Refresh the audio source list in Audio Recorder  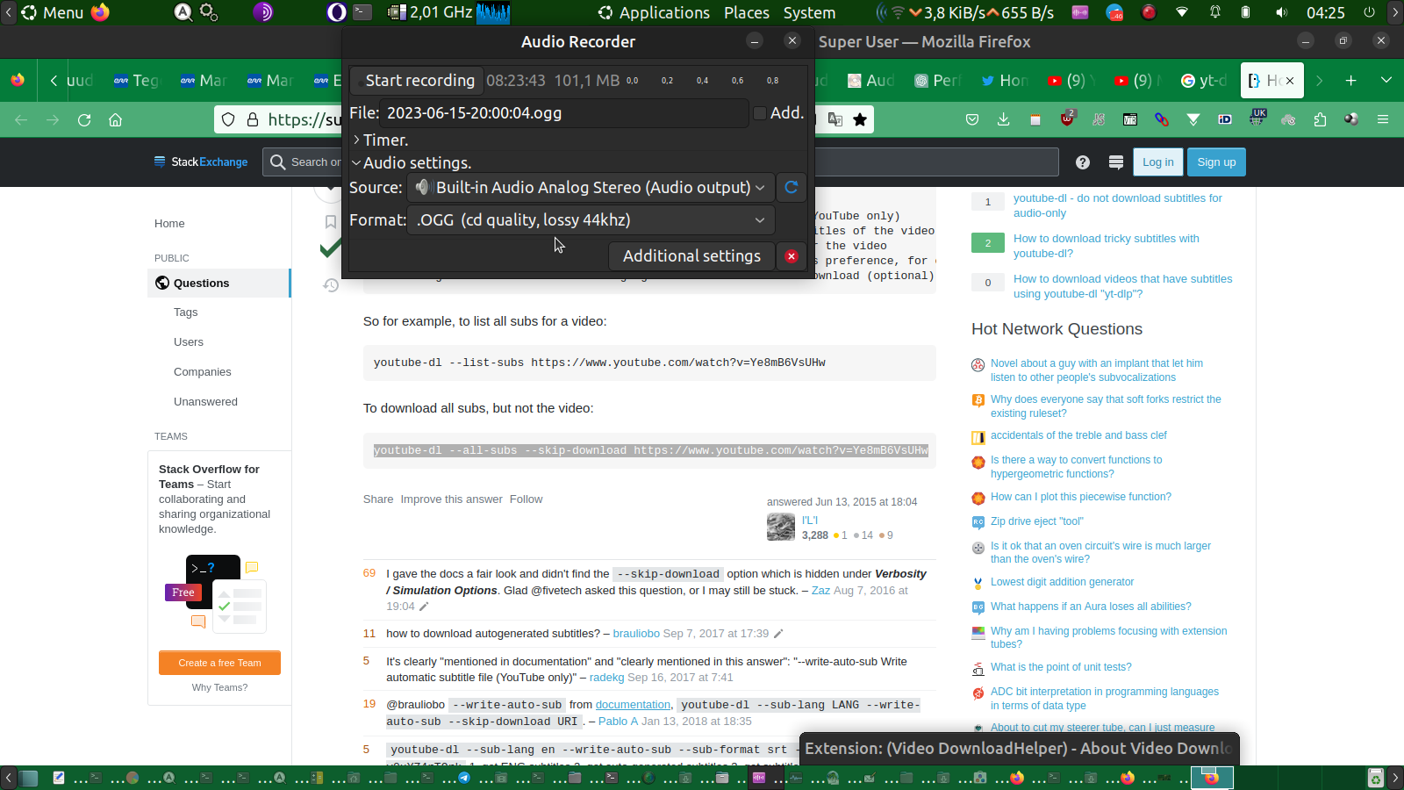[x=791, y=187]
